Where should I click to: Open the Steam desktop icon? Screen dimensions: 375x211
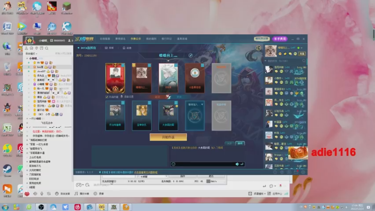pos(7,170)
